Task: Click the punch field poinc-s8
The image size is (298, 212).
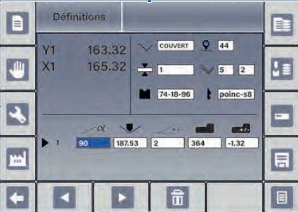Action: (x=236, y=94)
